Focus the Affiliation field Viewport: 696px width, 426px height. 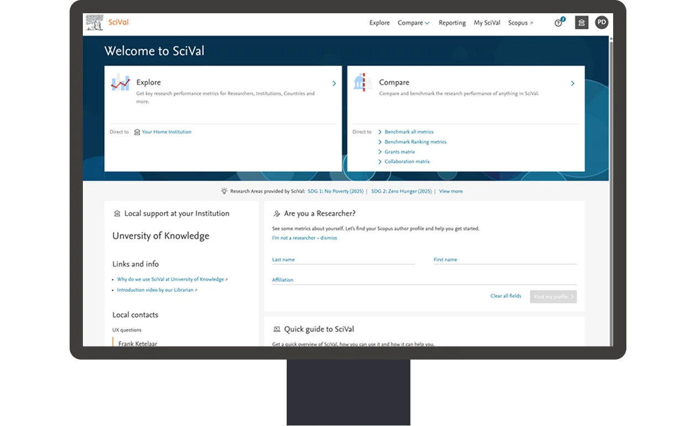tap(424, 280)
